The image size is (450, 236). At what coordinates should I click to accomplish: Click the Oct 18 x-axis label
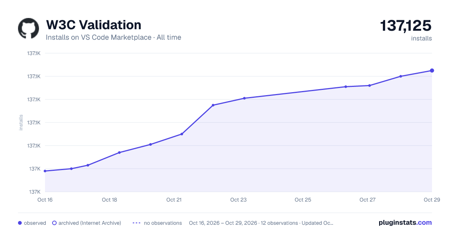point(109,200)
